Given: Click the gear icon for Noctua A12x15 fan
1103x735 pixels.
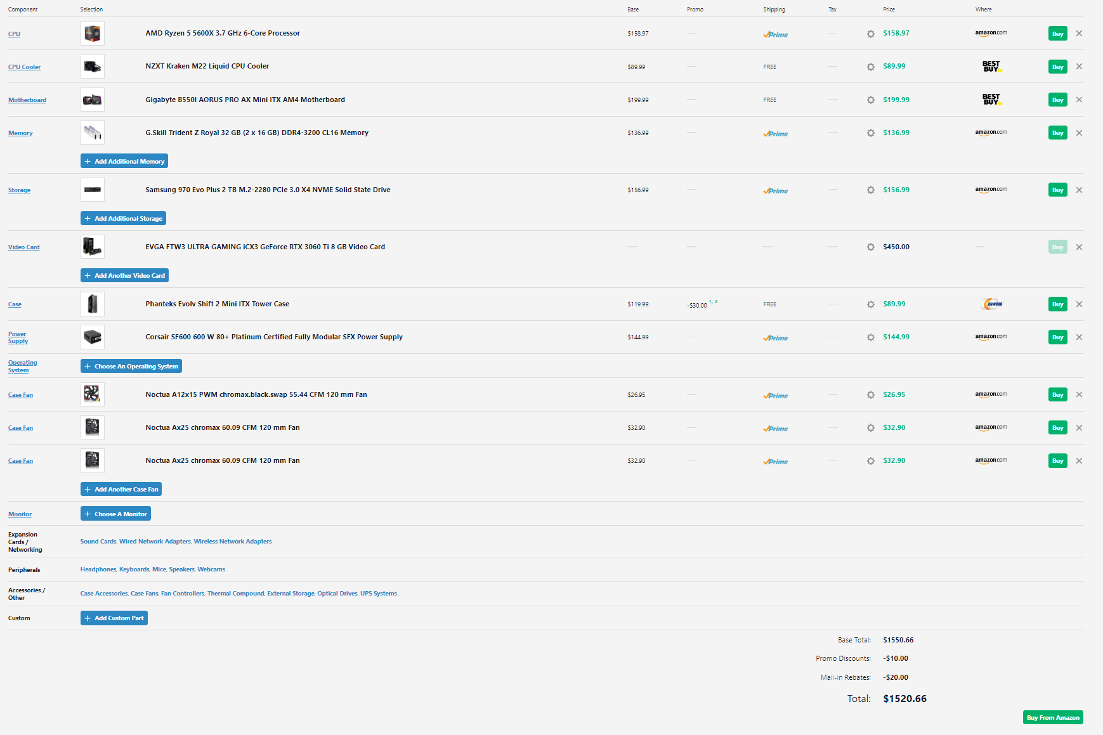Looking at the screenshot, I should [870, 394].
